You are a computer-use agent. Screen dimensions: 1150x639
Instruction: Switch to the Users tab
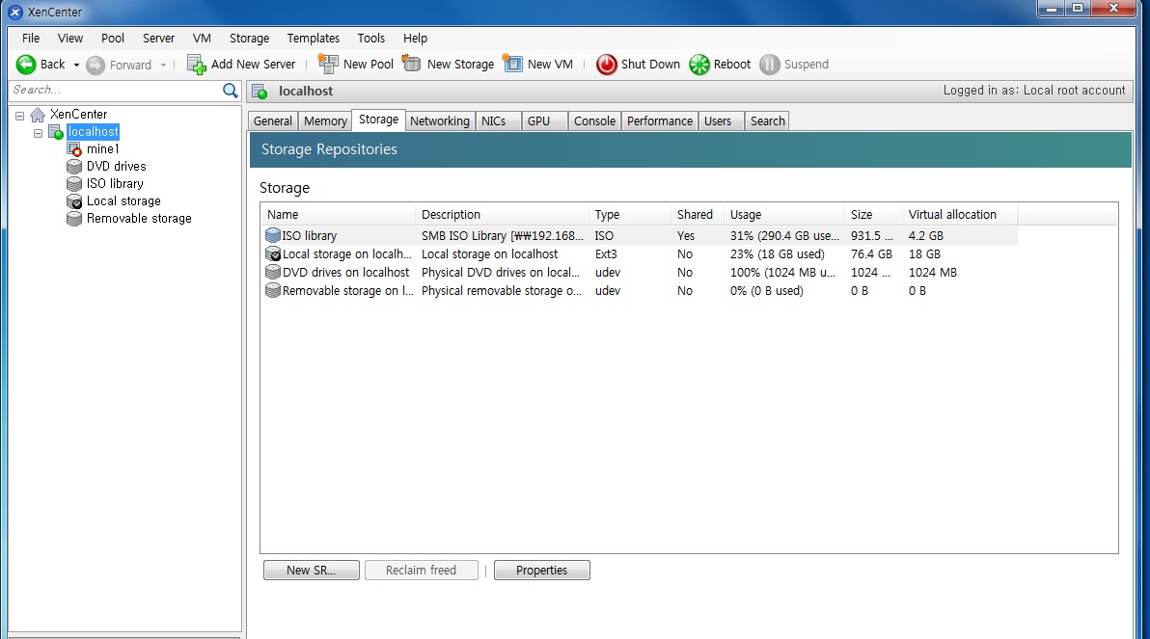click(722, 120)
